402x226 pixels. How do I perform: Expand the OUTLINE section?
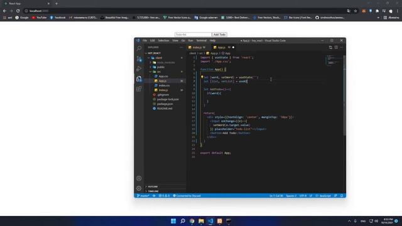(x=153, y=186)
